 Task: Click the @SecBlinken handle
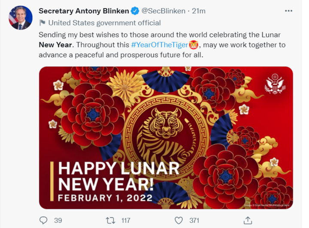(164, 11)
